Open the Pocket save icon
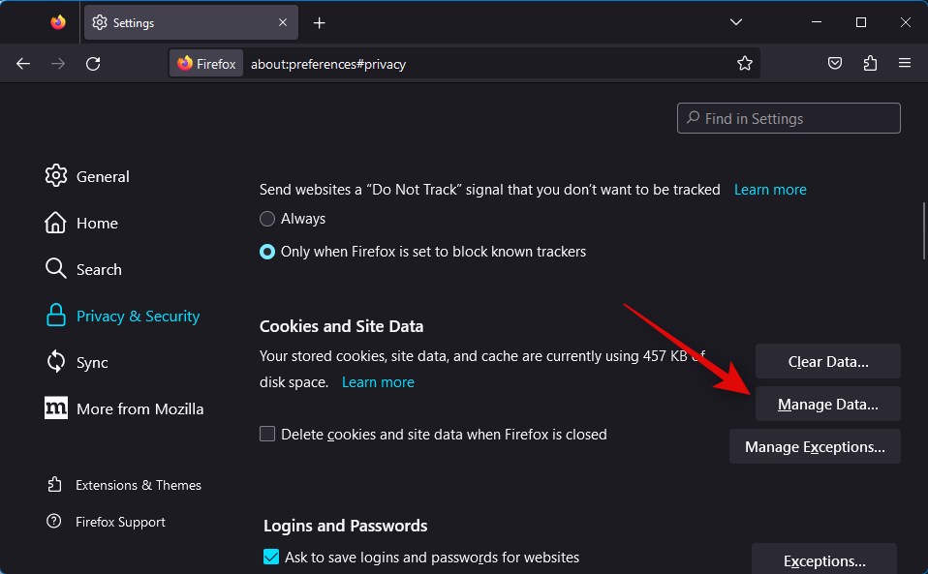928x574 pixels. [835, 64]
